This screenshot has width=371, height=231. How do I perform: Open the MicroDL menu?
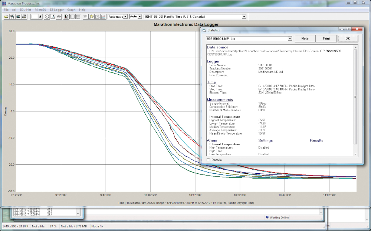click(40, 10)
